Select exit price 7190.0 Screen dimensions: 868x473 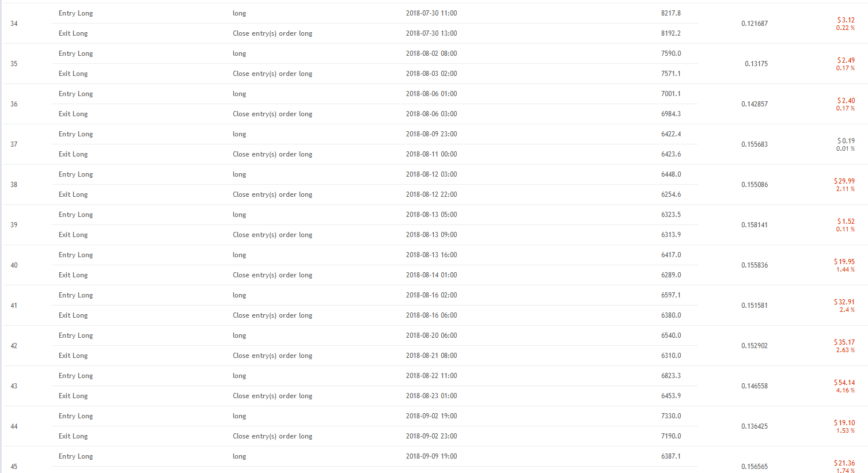coord(670,436)
